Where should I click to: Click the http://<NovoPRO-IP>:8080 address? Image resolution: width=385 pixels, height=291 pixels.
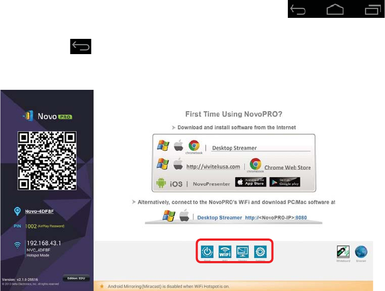click(276, 217)
